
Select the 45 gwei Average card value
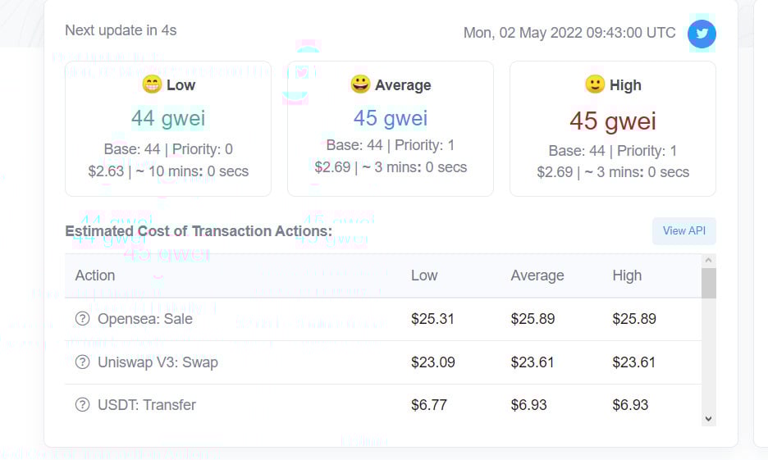coord(391,118)
